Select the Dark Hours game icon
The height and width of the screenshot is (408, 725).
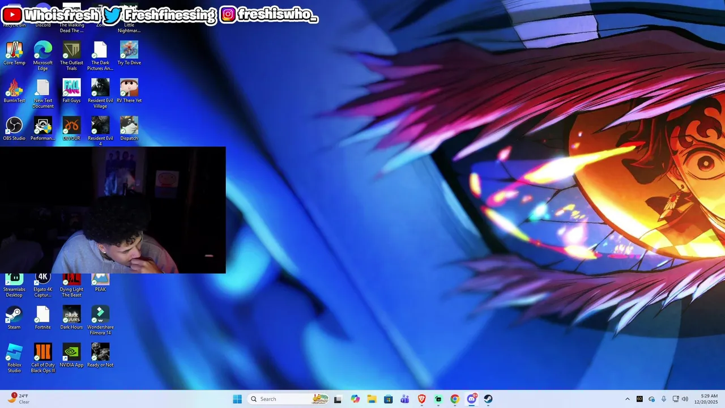pos(71,318)
